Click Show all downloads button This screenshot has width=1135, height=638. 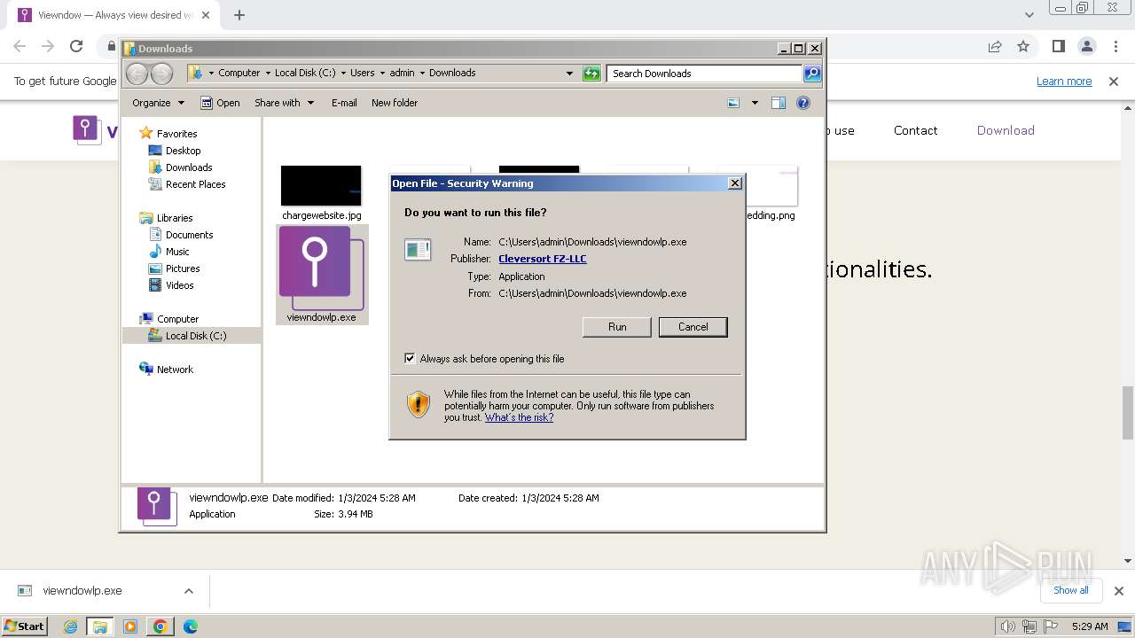[1070, 590]
